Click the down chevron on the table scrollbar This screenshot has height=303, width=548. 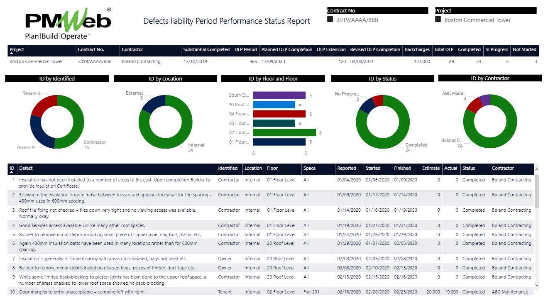pyautogui.click(x=537, y=285)
